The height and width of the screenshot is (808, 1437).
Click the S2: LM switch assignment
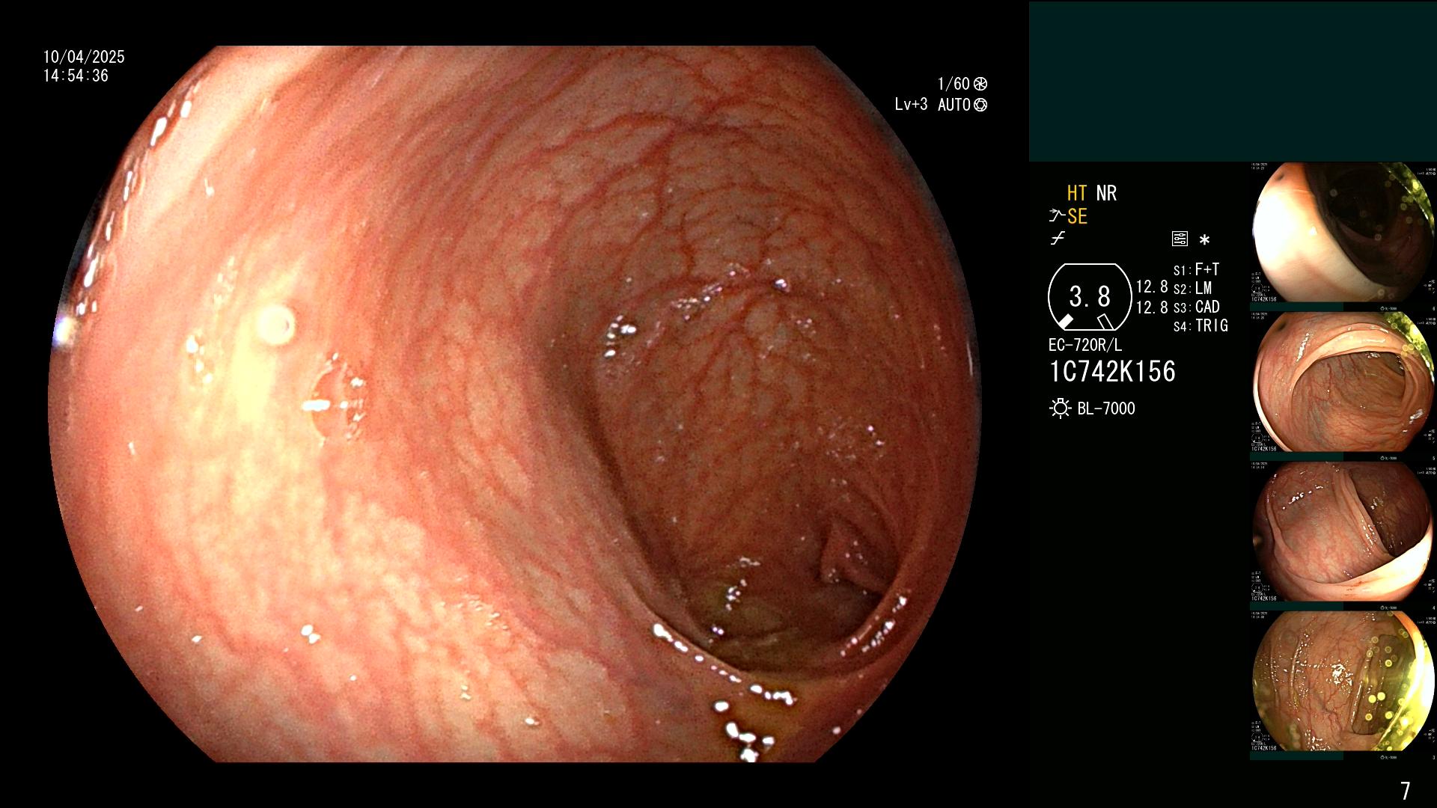point(1192,288)
